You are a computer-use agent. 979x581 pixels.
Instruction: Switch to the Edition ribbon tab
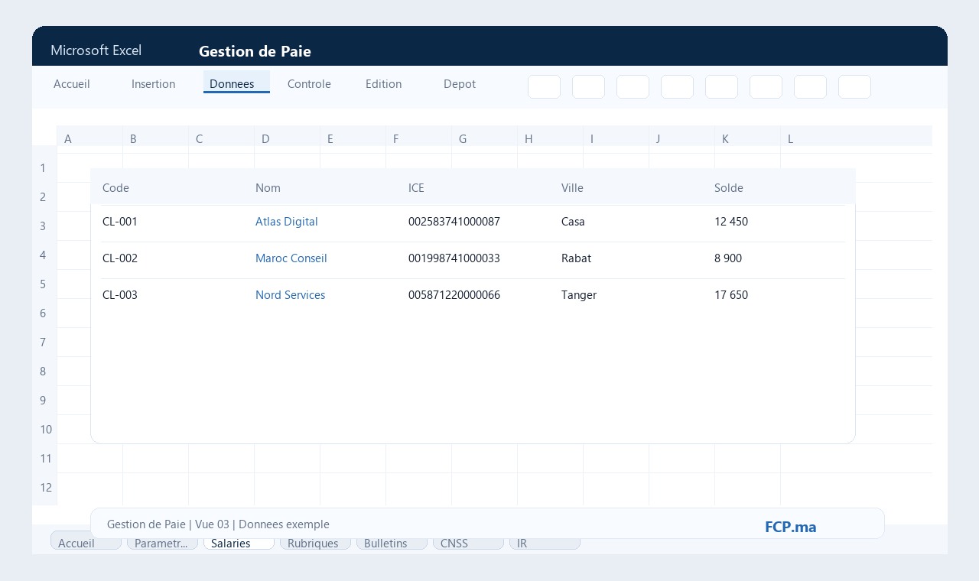(x=383, y=84)
